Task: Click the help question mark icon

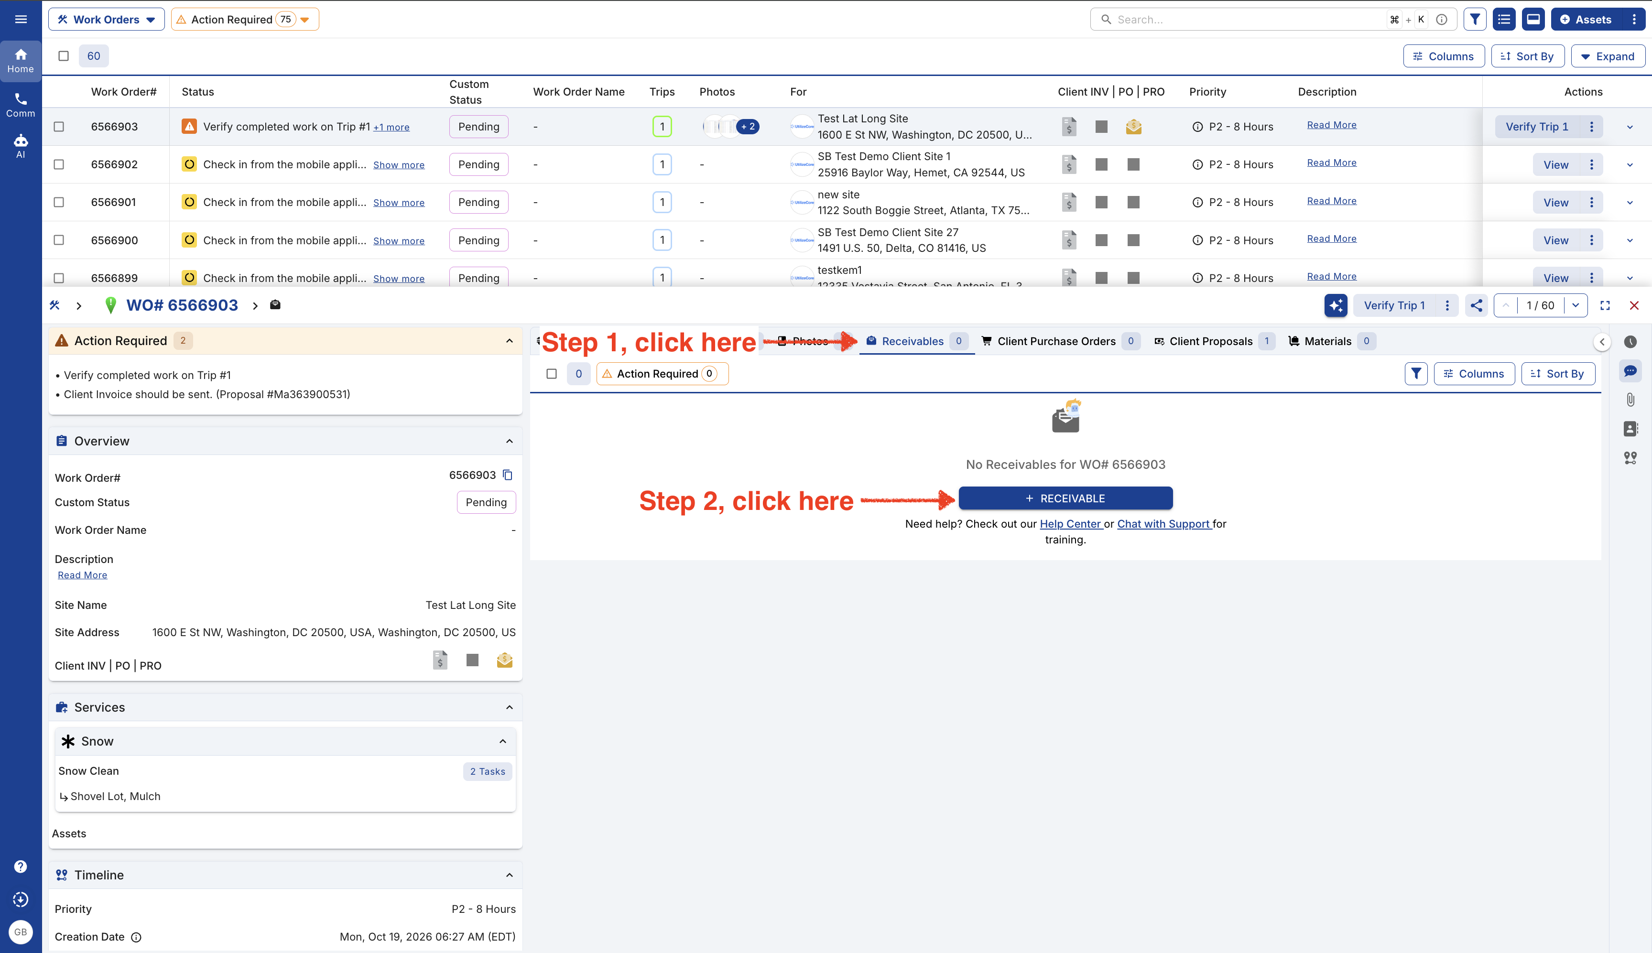Action: click(20, 866)
